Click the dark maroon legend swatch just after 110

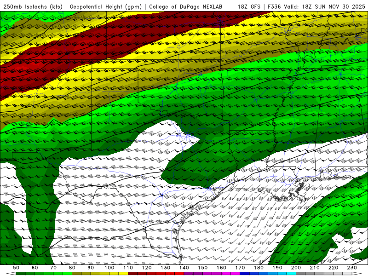point(132,273)
